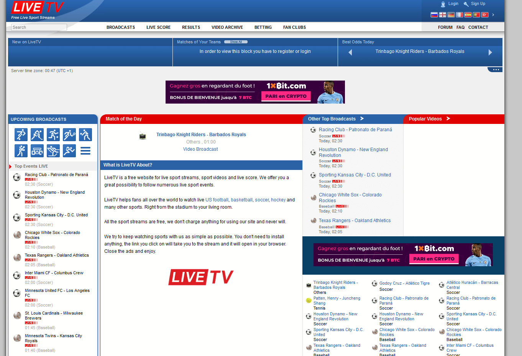Open the CONTACT link
The image size is (522, 356).
tap(478, 27)
